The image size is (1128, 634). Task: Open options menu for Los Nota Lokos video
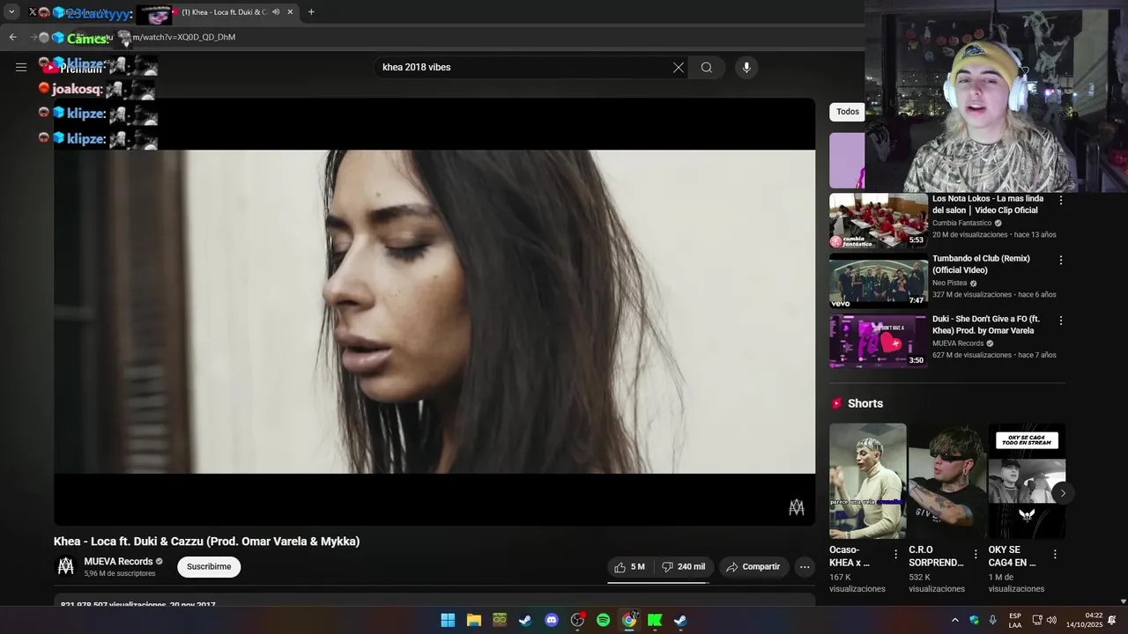(x=1061, y=200)
